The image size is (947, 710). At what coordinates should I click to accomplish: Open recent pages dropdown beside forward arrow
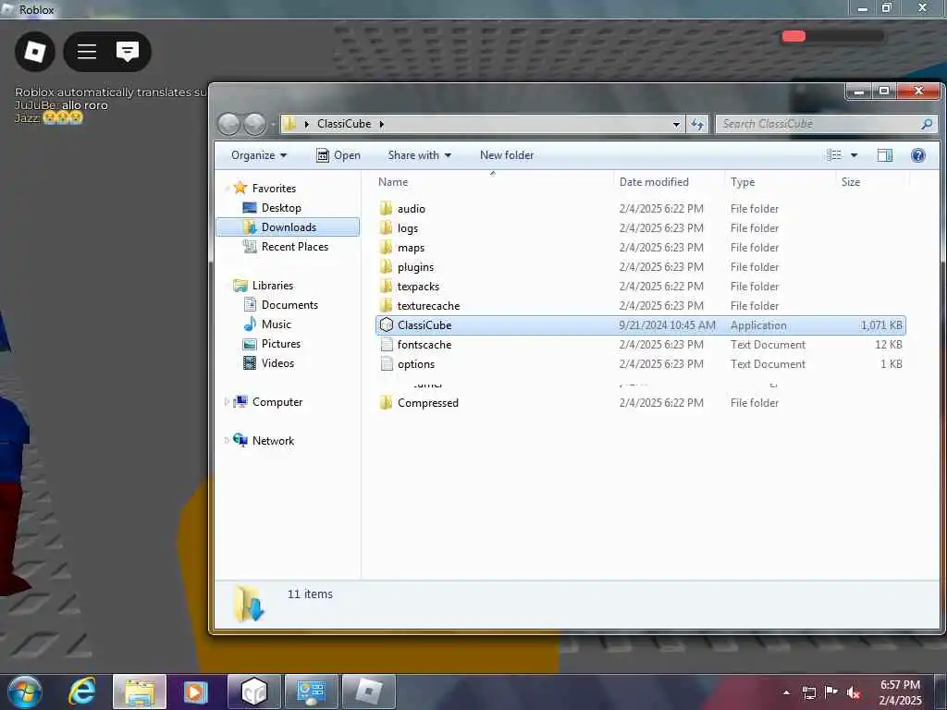[273, 125]
